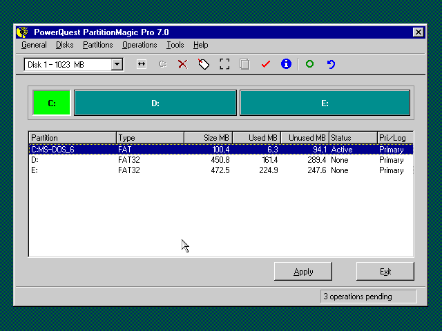Open the Disks menu
This screenshot has height=331, width=442.
pyautogui.click(x=64, y=45)
